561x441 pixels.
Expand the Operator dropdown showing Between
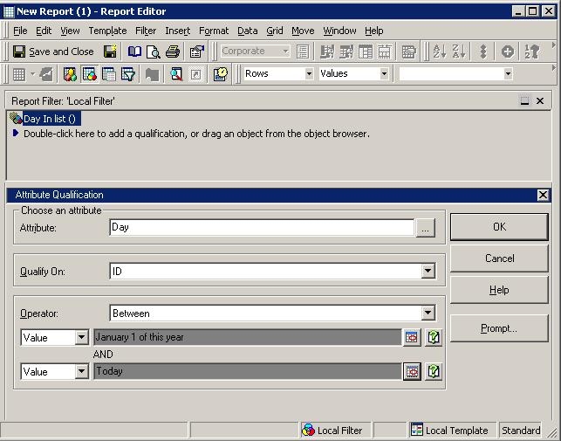click(428, 314)
